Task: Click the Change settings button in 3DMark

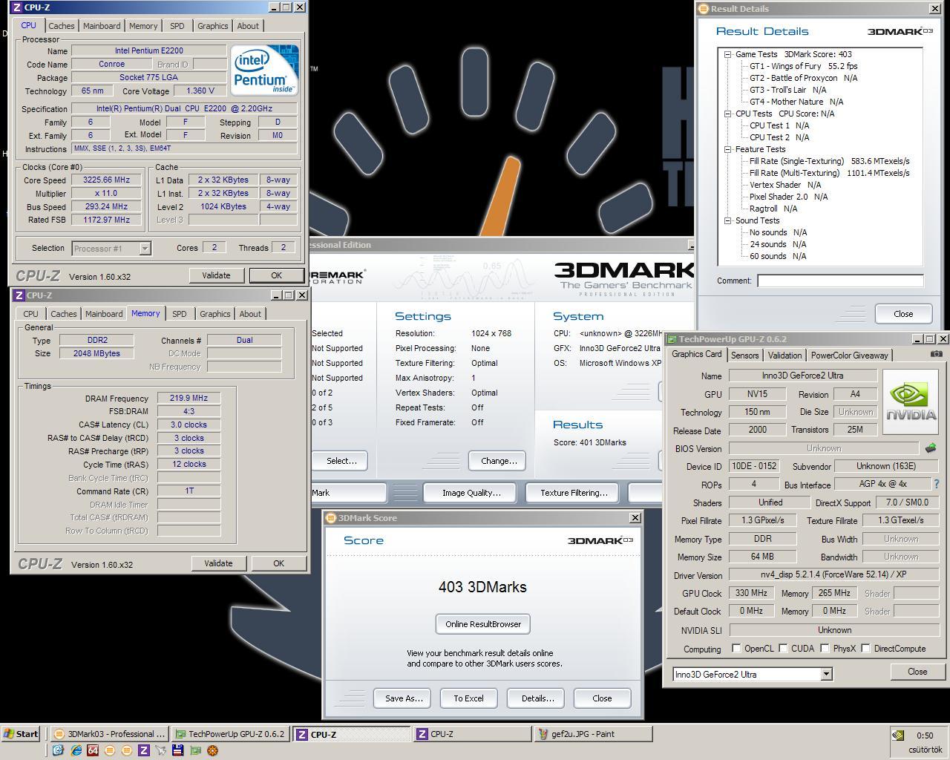Action: [x=499, y=461]
